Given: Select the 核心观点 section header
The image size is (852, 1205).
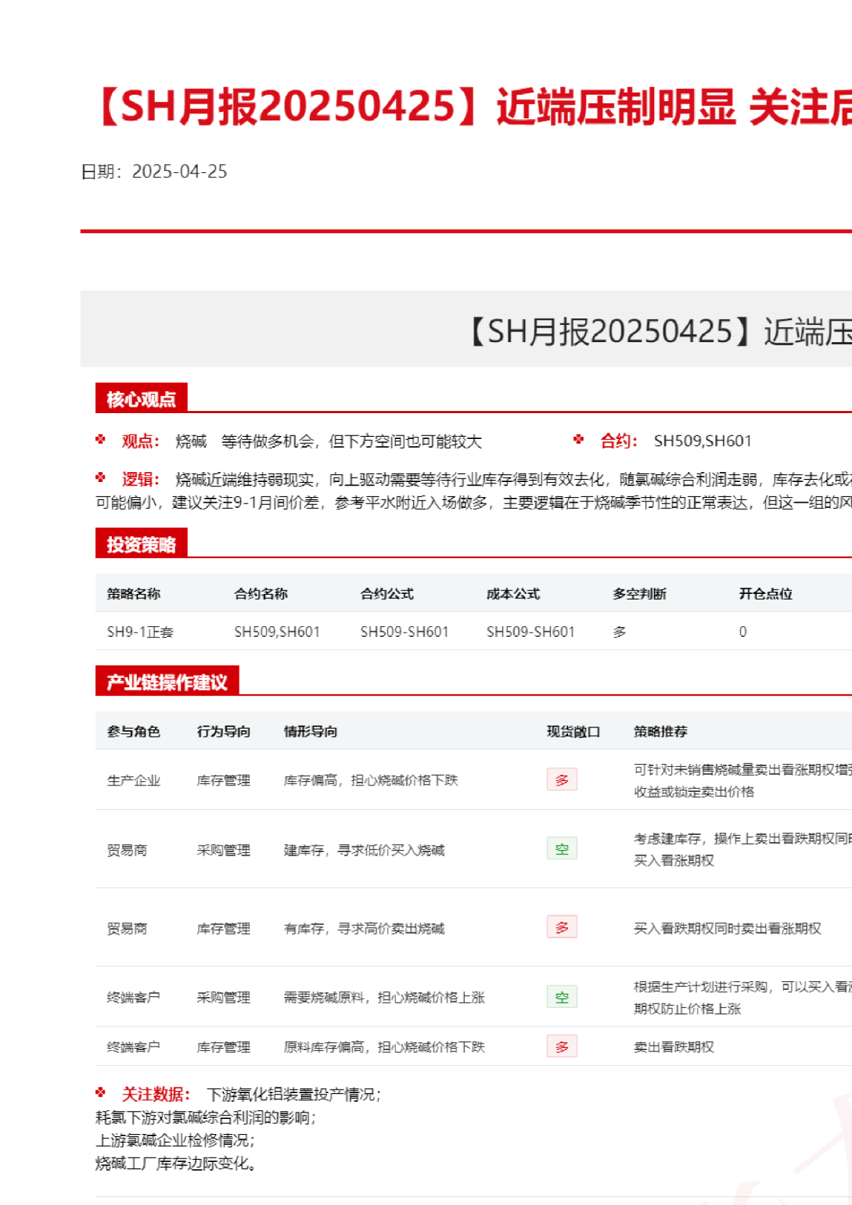Looking at the screenshot, I should coord(141,399).
